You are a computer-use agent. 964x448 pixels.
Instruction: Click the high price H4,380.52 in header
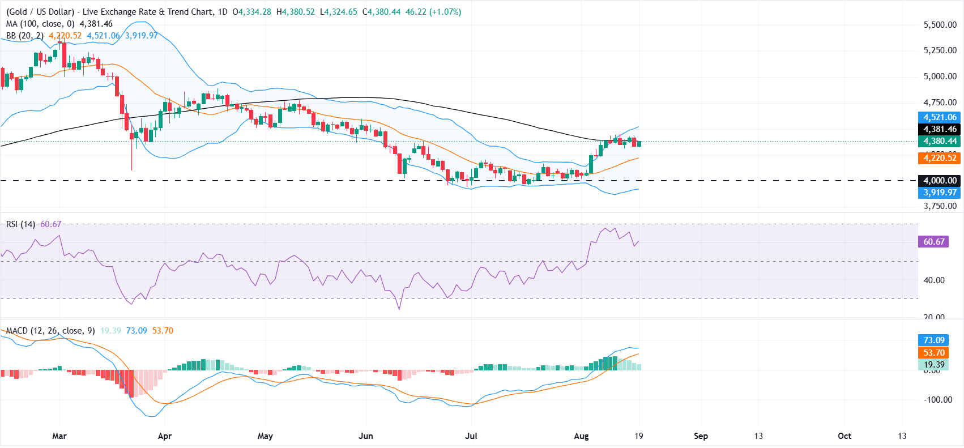click(x=296, y=12)
